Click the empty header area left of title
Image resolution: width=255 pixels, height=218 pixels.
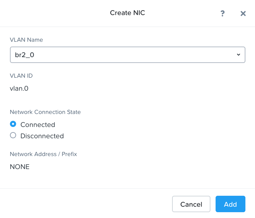(51, 13)
